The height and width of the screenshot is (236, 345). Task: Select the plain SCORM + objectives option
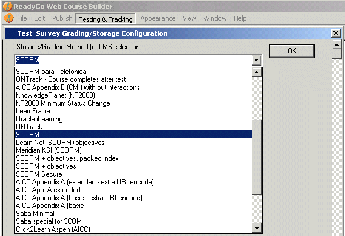point(133,166)
